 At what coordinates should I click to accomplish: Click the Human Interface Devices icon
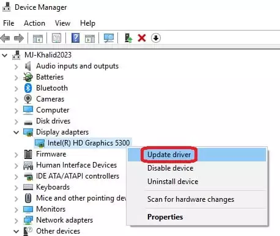28,166
